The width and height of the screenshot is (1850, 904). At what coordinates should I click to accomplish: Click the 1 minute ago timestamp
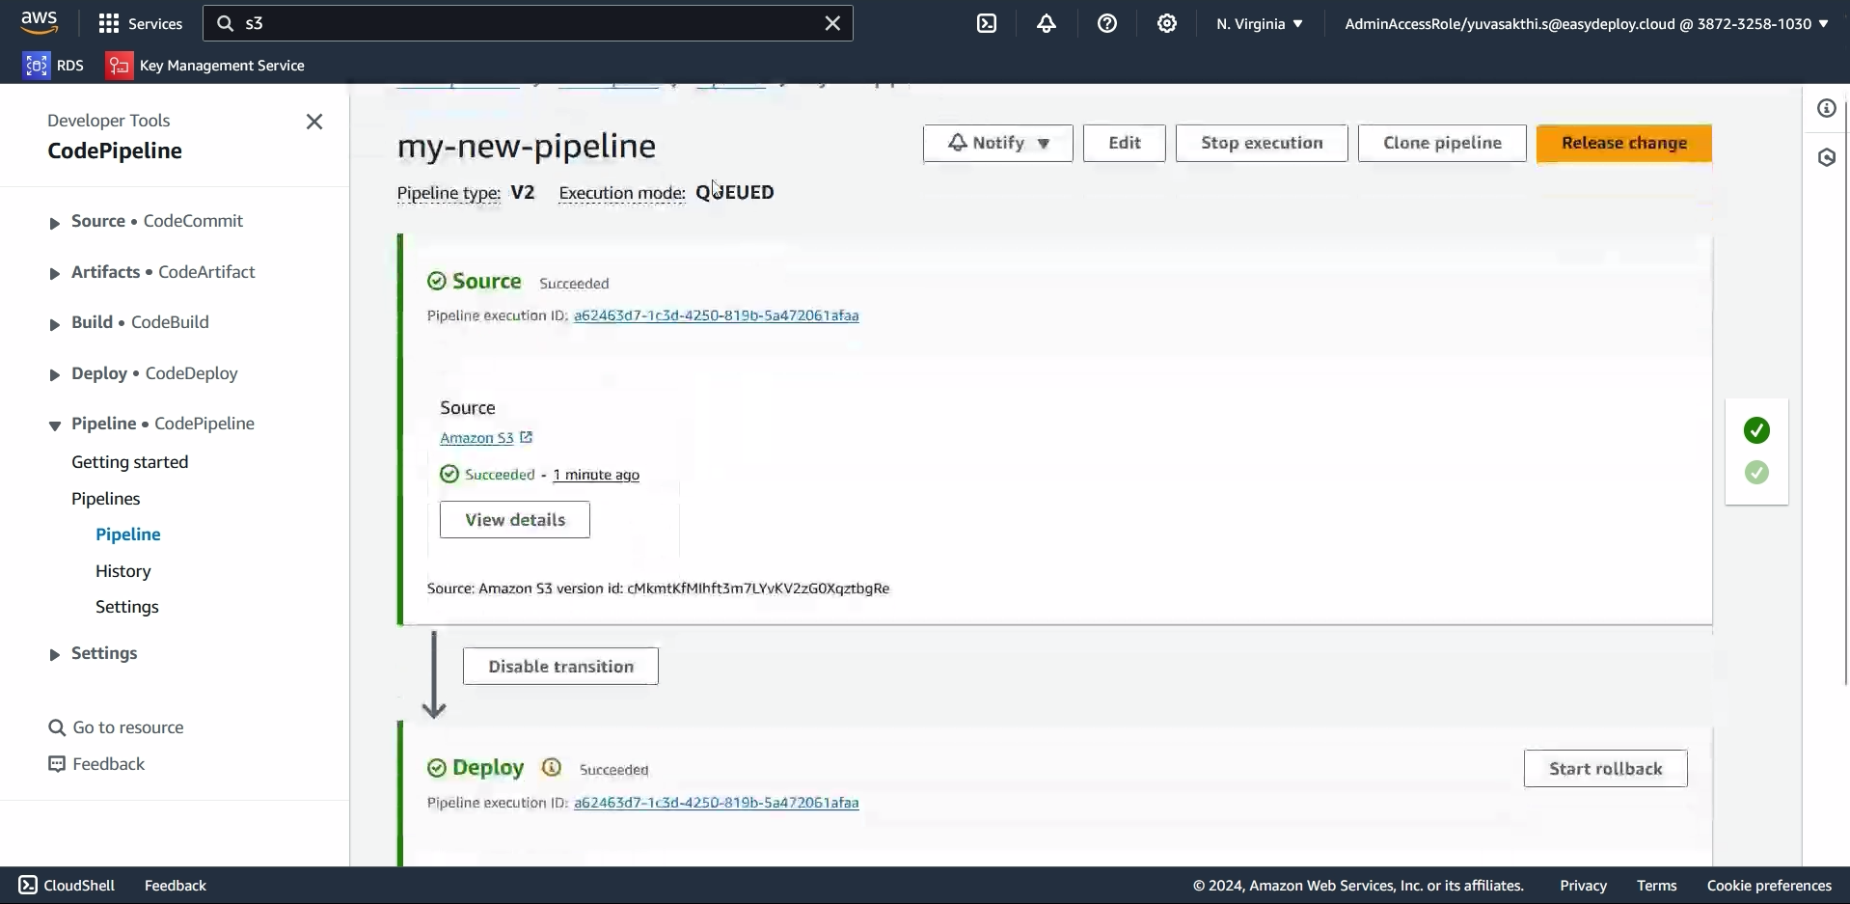[x=596, y=475]
